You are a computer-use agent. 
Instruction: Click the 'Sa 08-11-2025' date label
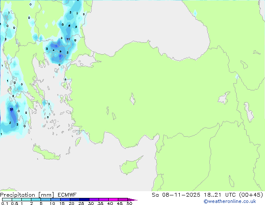click(176, 195)
